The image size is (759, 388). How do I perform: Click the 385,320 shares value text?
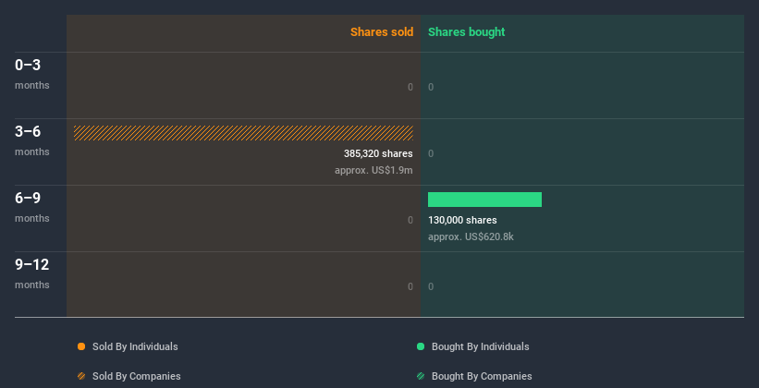coord(378,153)
